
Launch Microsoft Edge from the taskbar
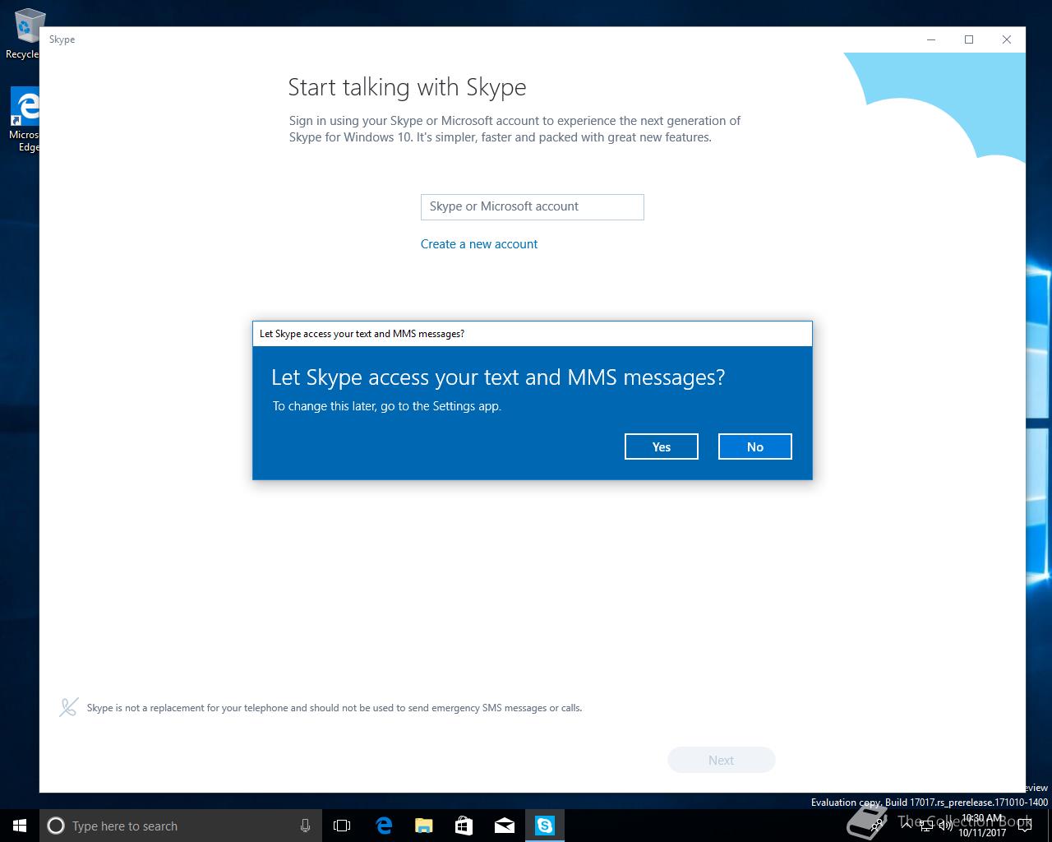[384, 826]
